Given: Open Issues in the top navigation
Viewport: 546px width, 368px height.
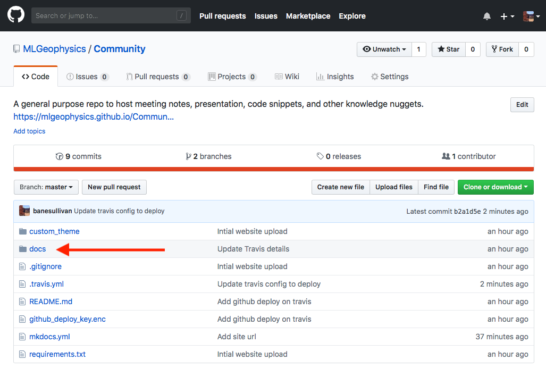Looking at the screenshot, I should (x=266, y=16).
